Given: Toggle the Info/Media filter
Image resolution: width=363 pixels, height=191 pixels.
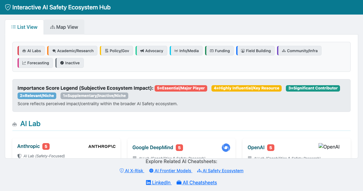Looking at the screenshot, I should [186, 51].
